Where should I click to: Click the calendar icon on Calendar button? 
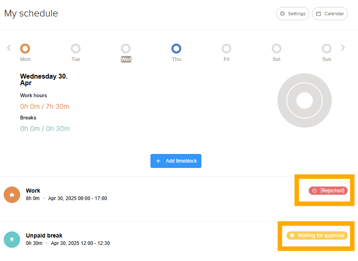coord(319,13)
